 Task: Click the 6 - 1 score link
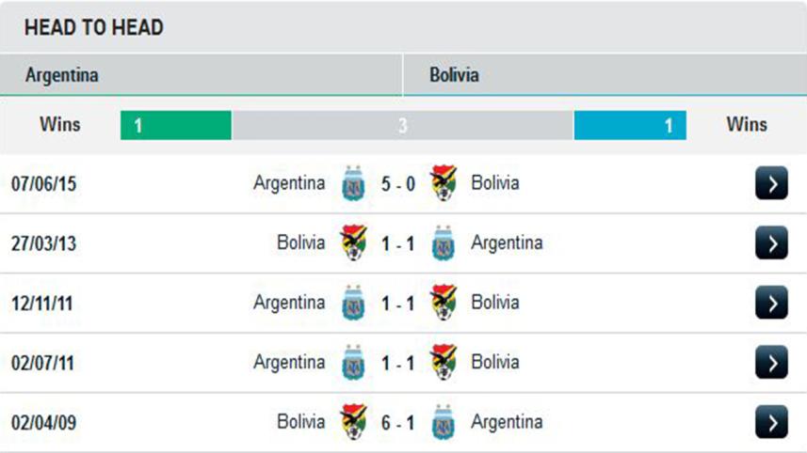[x=398, y=422]
